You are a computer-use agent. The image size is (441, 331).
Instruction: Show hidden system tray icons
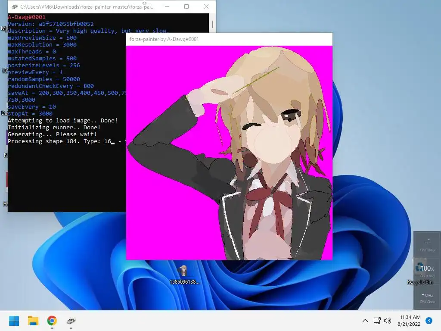[x=365, y=321]
